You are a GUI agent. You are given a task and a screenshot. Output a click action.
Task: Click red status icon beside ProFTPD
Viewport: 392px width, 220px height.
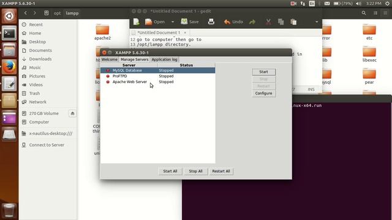(x=108, y=76)
